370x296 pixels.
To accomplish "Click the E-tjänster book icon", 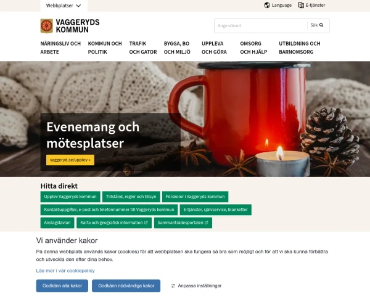I will point(301,5).
